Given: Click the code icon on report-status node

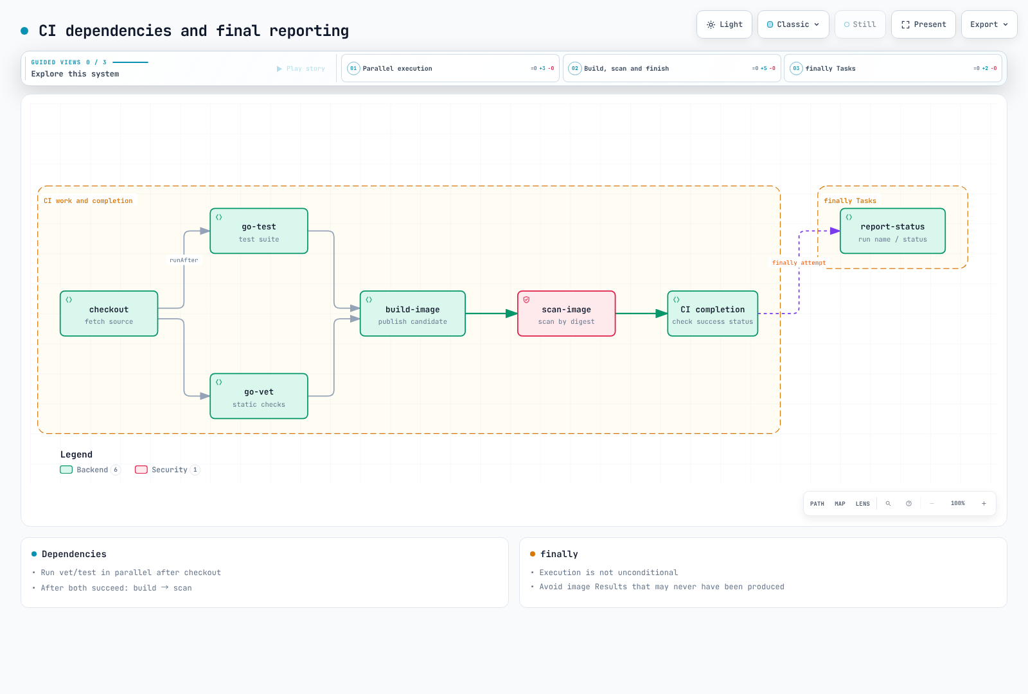Looking at the screenshot, I should tap(849, 217).
